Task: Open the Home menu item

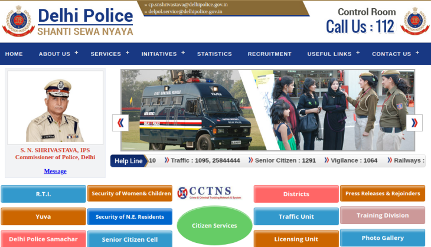Action: pos(14,54)
